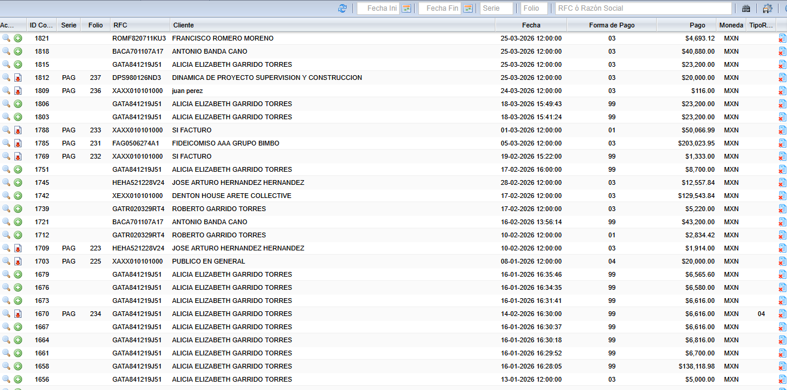Image resolution: width=787 pixels, height=390 pixels.
Task: Download PDF for payment 1709
Action: tap(18, 248)
